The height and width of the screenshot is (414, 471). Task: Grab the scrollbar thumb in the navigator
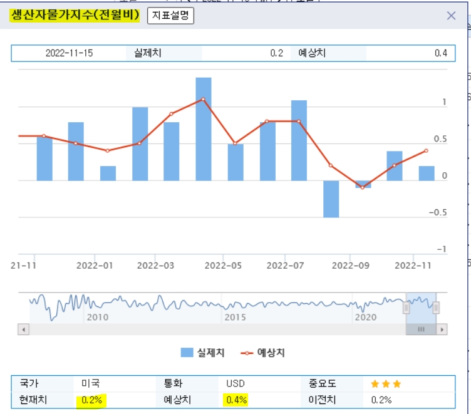421,329
